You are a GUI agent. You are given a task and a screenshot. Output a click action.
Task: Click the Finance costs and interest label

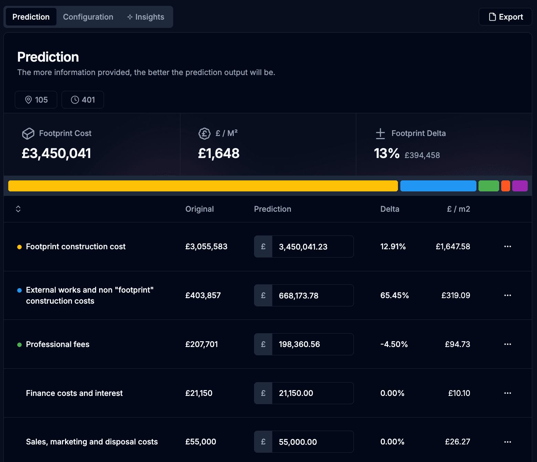[74, 393]
